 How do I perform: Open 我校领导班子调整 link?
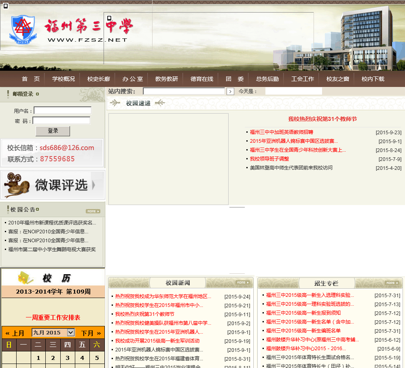coord(269,159)
